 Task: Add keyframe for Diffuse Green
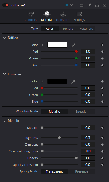point(102,58)
